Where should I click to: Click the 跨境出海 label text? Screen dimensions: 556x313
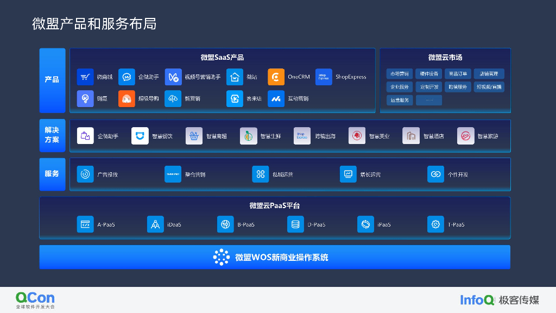325,136
